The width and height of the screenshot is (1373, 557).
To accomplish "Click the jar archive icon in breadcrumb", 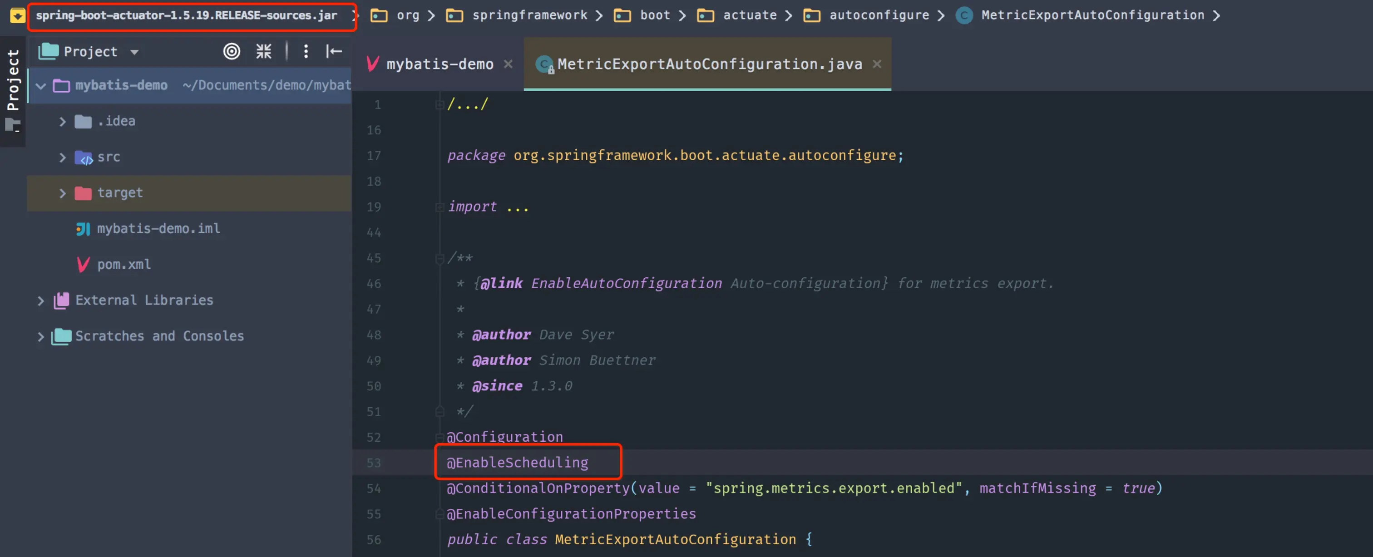I will click(18, 15).
